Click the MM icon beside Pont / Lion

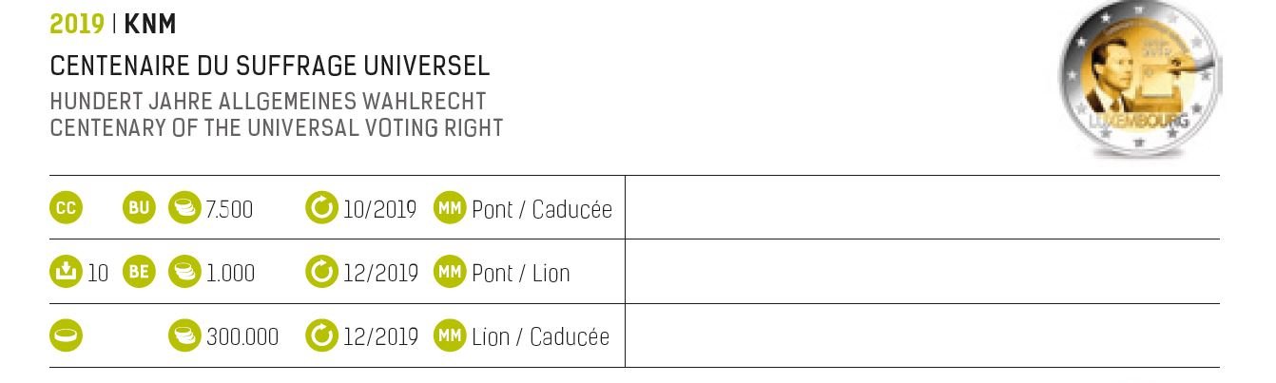(x=450, y=273)
